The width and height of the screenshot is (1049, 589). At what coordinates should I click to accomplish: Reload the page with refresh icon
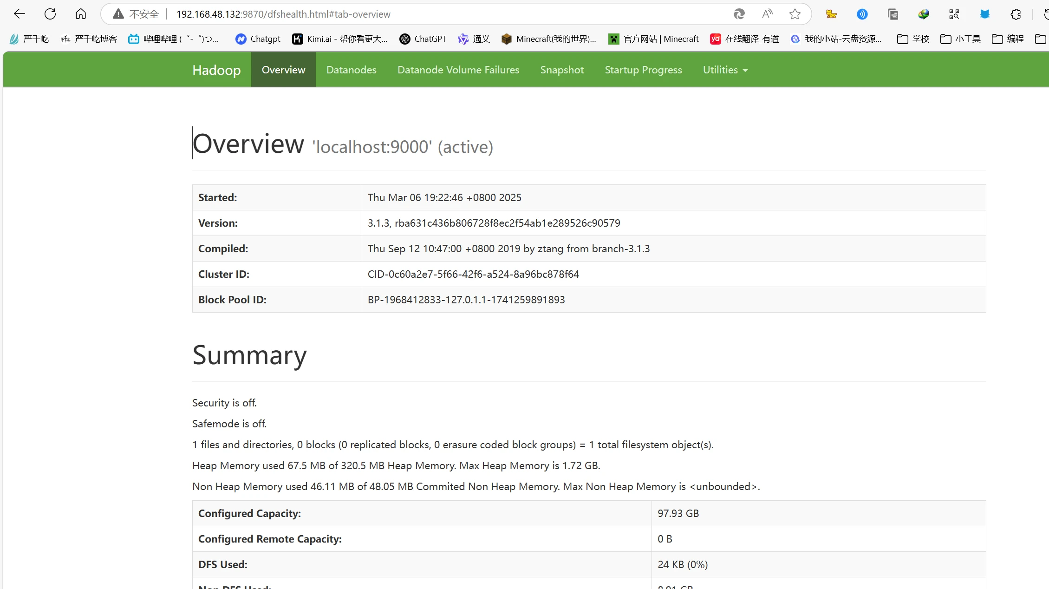point(50,14)
